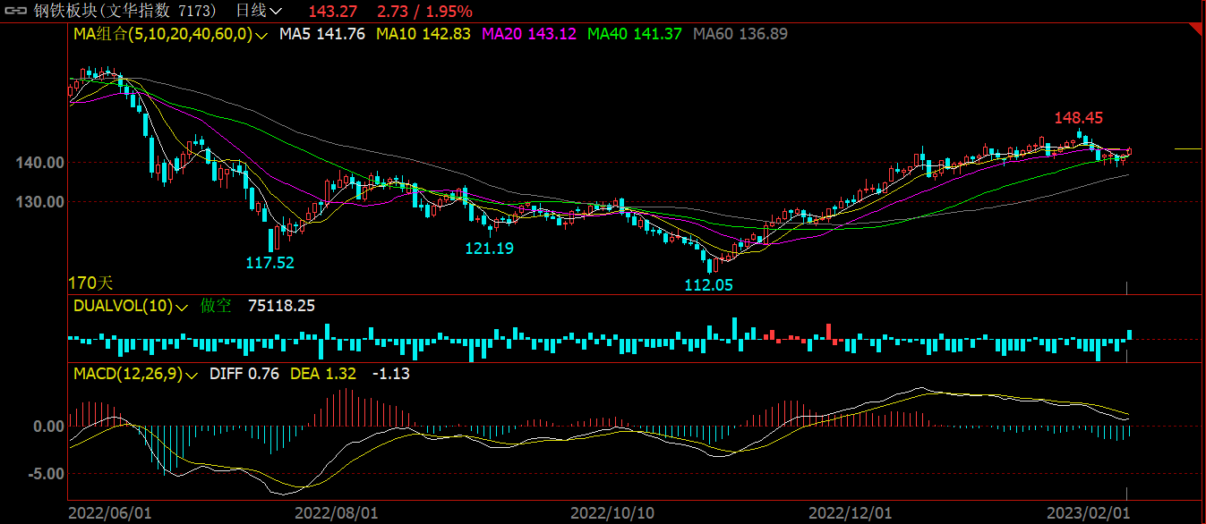The height and width of the screenshot is (524, 1206).
Task: Click the chain link icon beside 钢铁板块
Action: pos(15,12)
